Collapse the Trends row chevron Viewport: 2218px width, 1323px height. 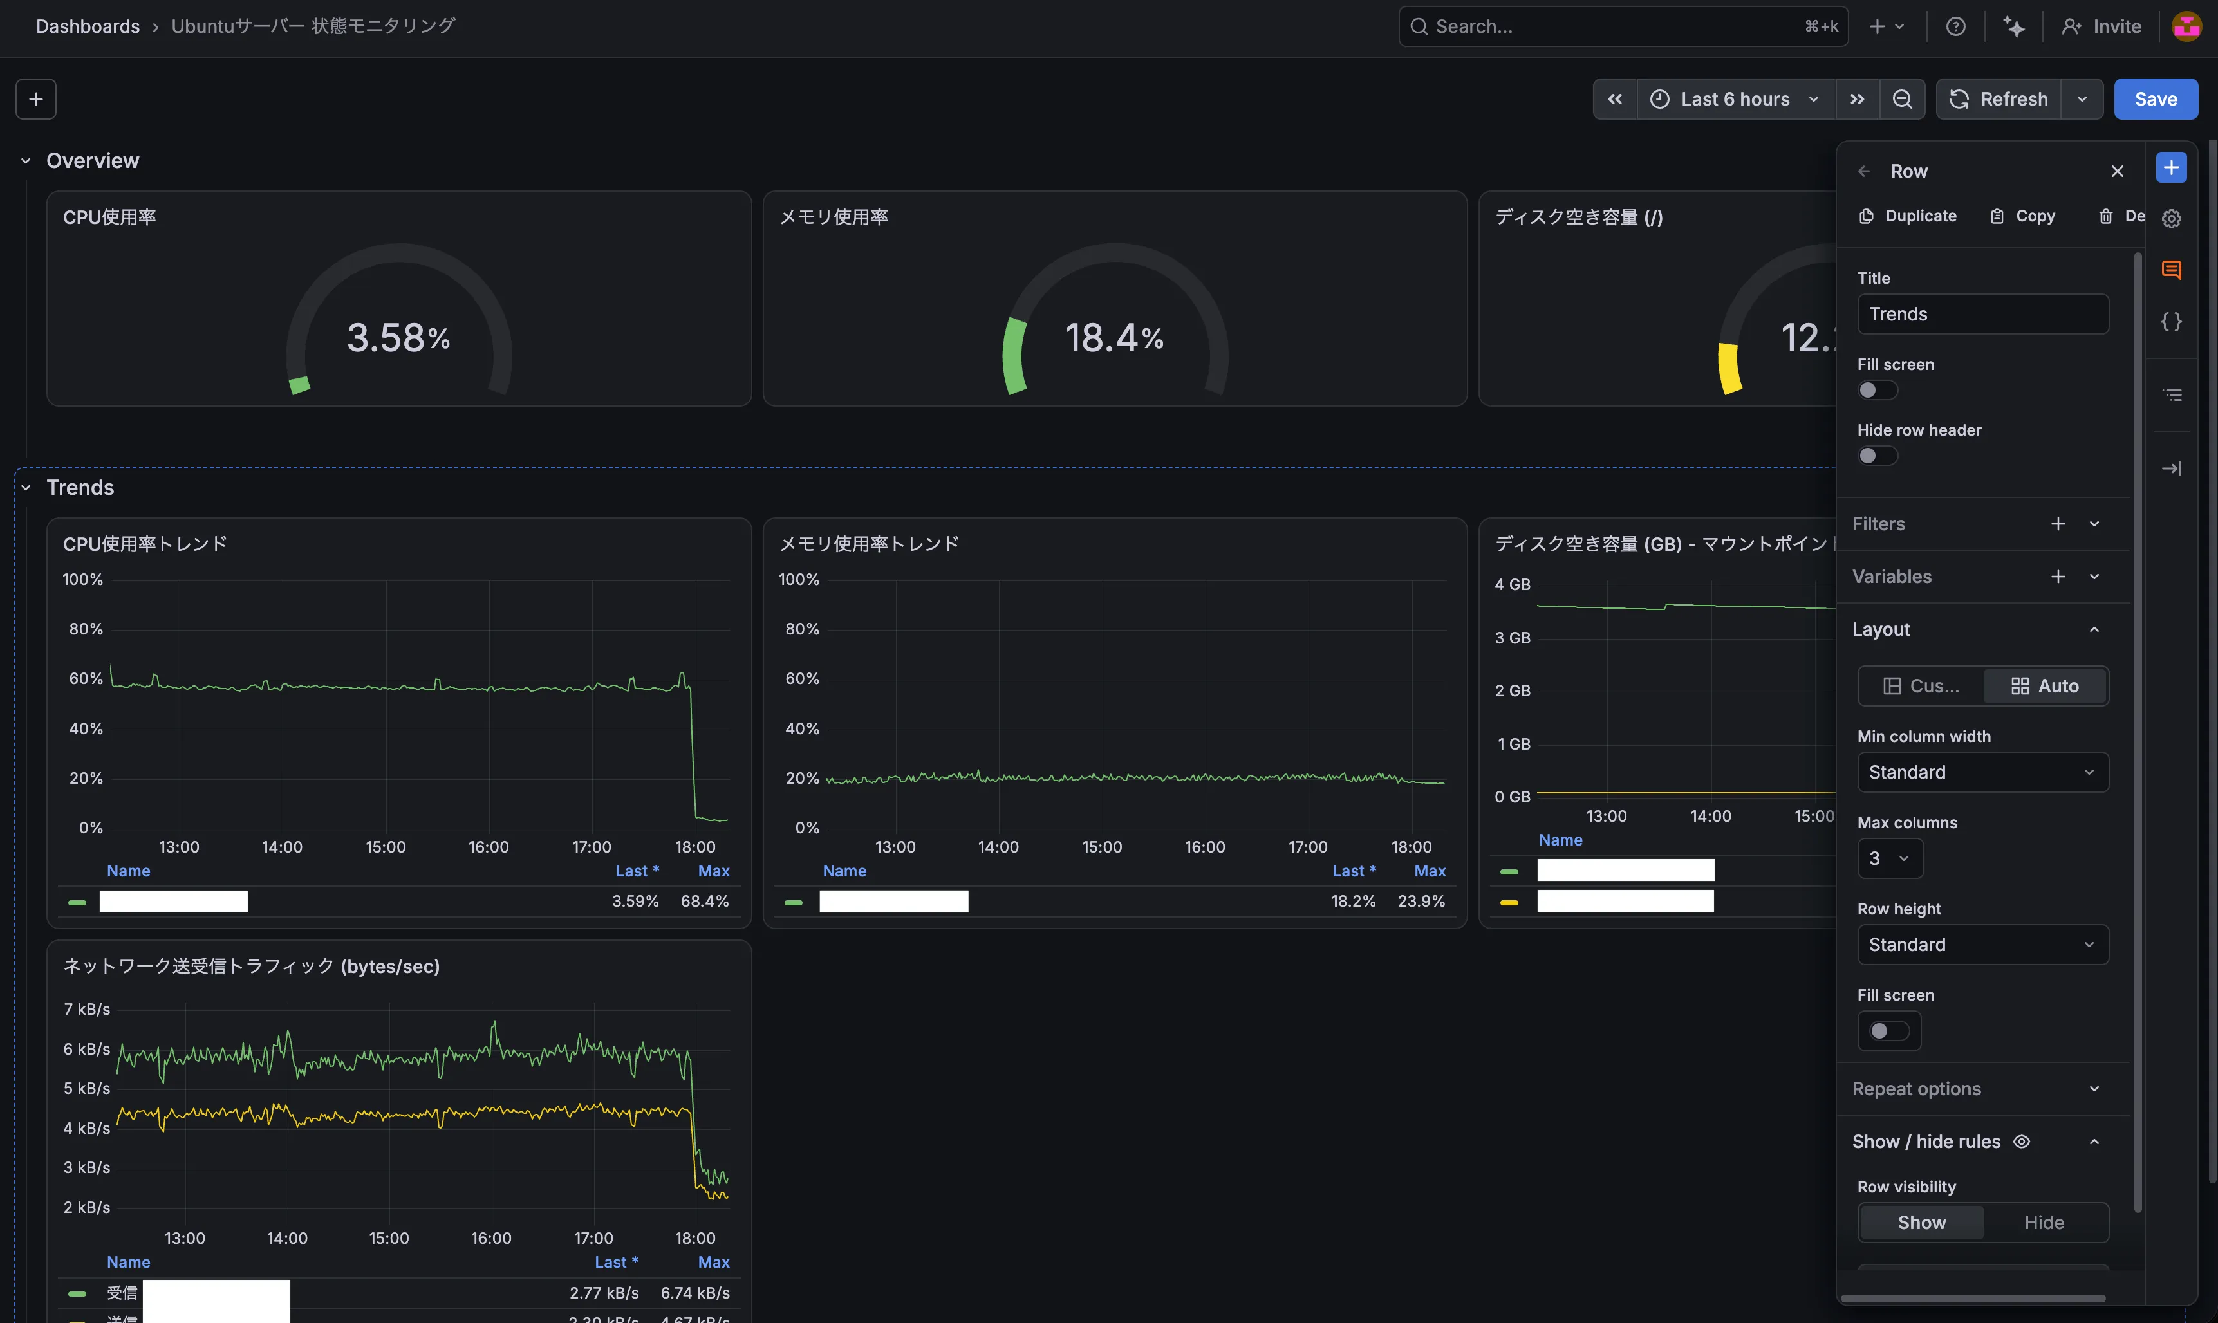pos(26,488)
